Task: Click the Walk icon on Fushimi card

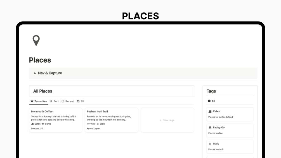Action: point(98,124)
